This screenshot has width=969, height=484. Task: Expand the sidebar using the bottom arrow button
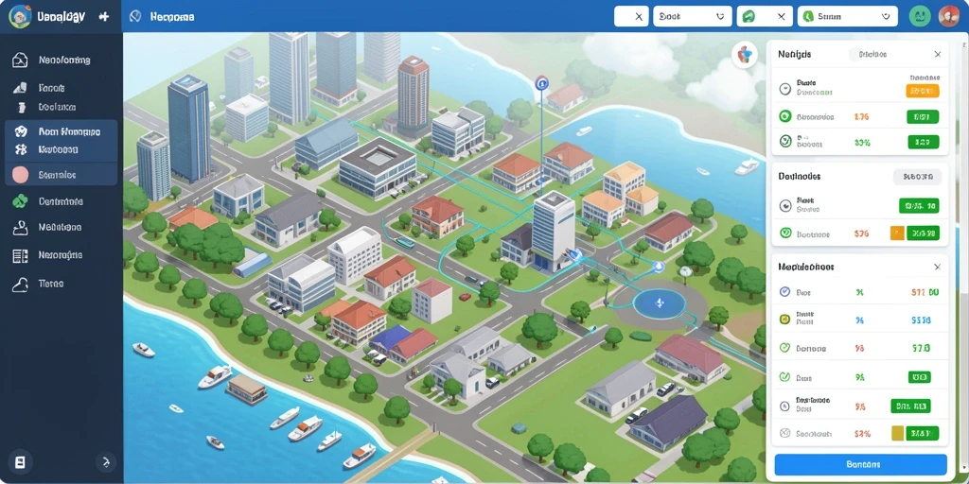coord(106,461)
